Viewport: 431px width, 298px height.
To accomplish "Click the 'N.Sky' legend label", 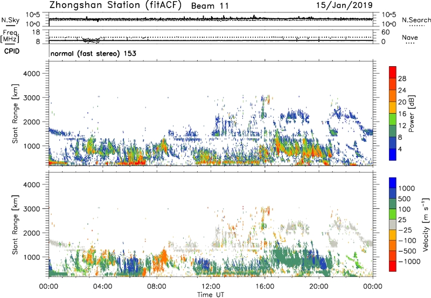I will pyautogui.click(x=10, y=20).
